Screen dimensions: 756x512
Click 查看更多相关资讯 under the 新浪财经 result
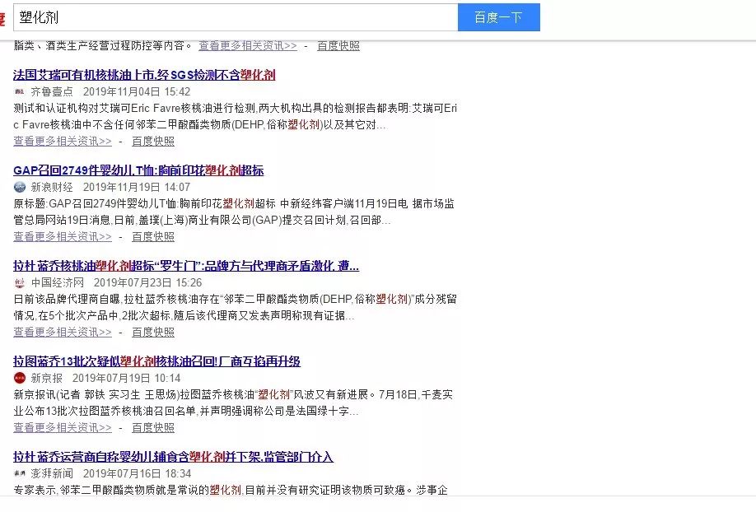point(63,236)
